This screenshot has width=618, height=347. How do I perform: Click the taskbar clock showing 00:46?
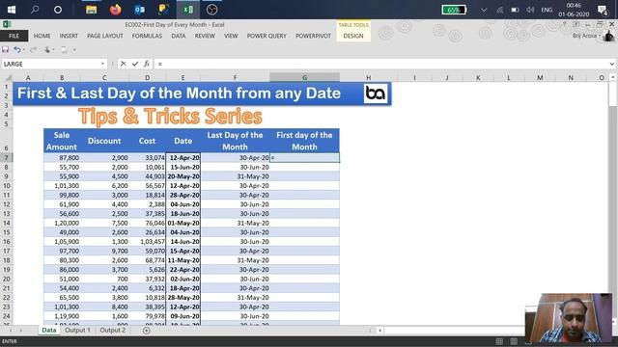click(574, 10)
